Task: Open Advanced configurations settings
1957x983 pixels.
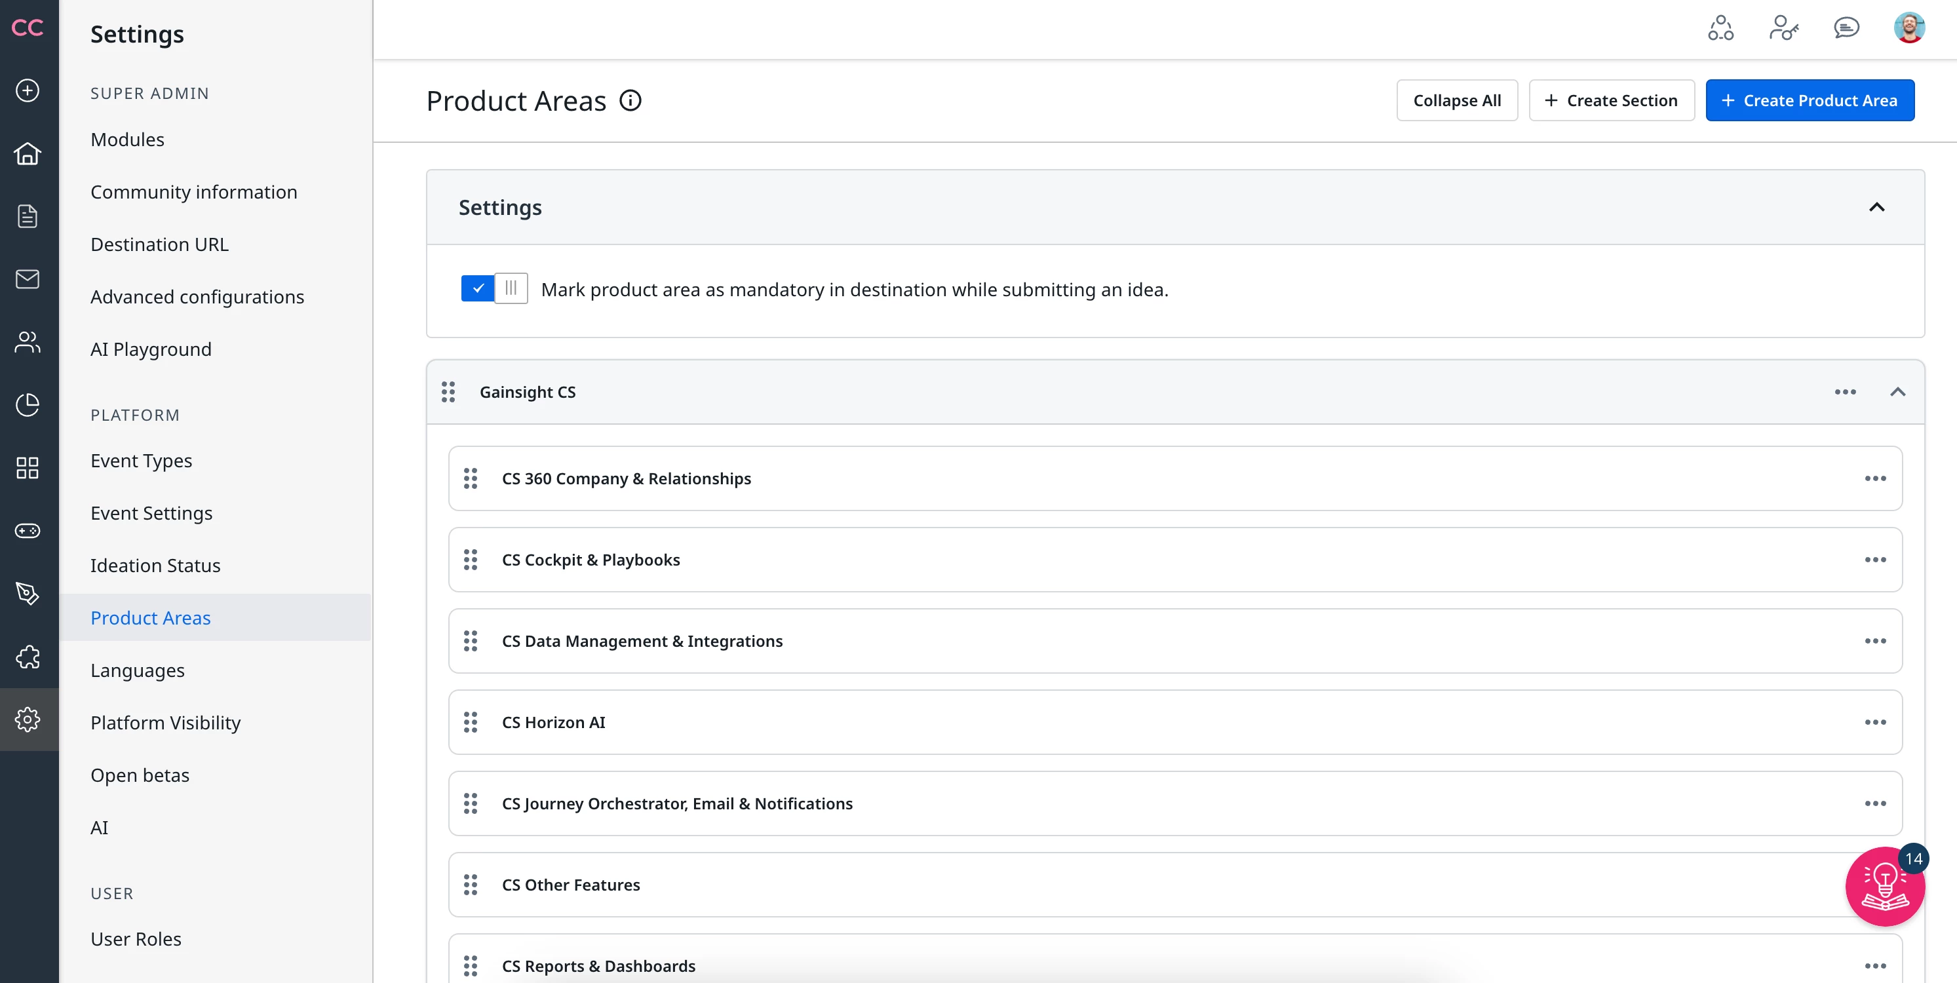Action: tap(197, 297)
